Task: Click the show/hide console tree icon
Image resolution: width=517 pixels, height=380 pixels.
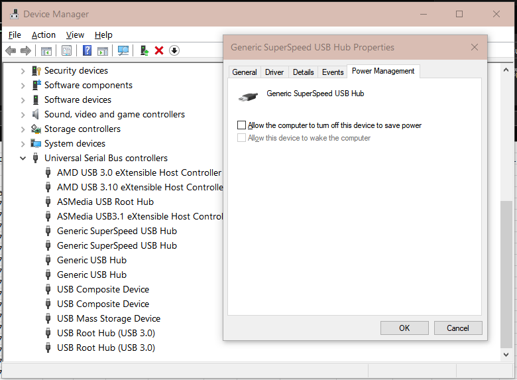Action: tap(46, 50)
